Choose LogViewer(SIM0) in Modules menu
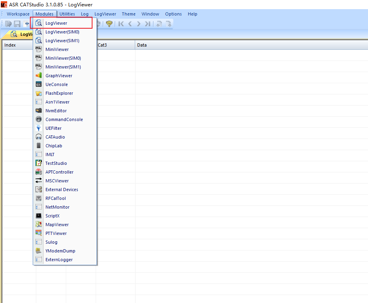Viewport: 368px width, 303px height. coord(65,32)
